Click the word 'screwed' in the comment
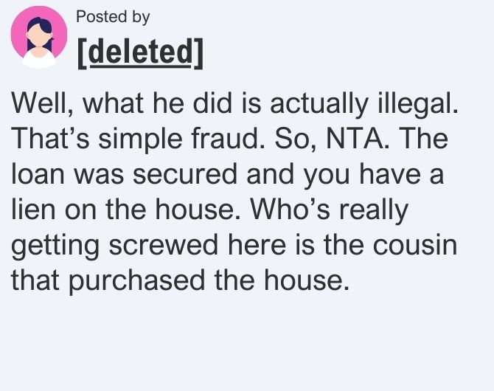 pos(164,246)
